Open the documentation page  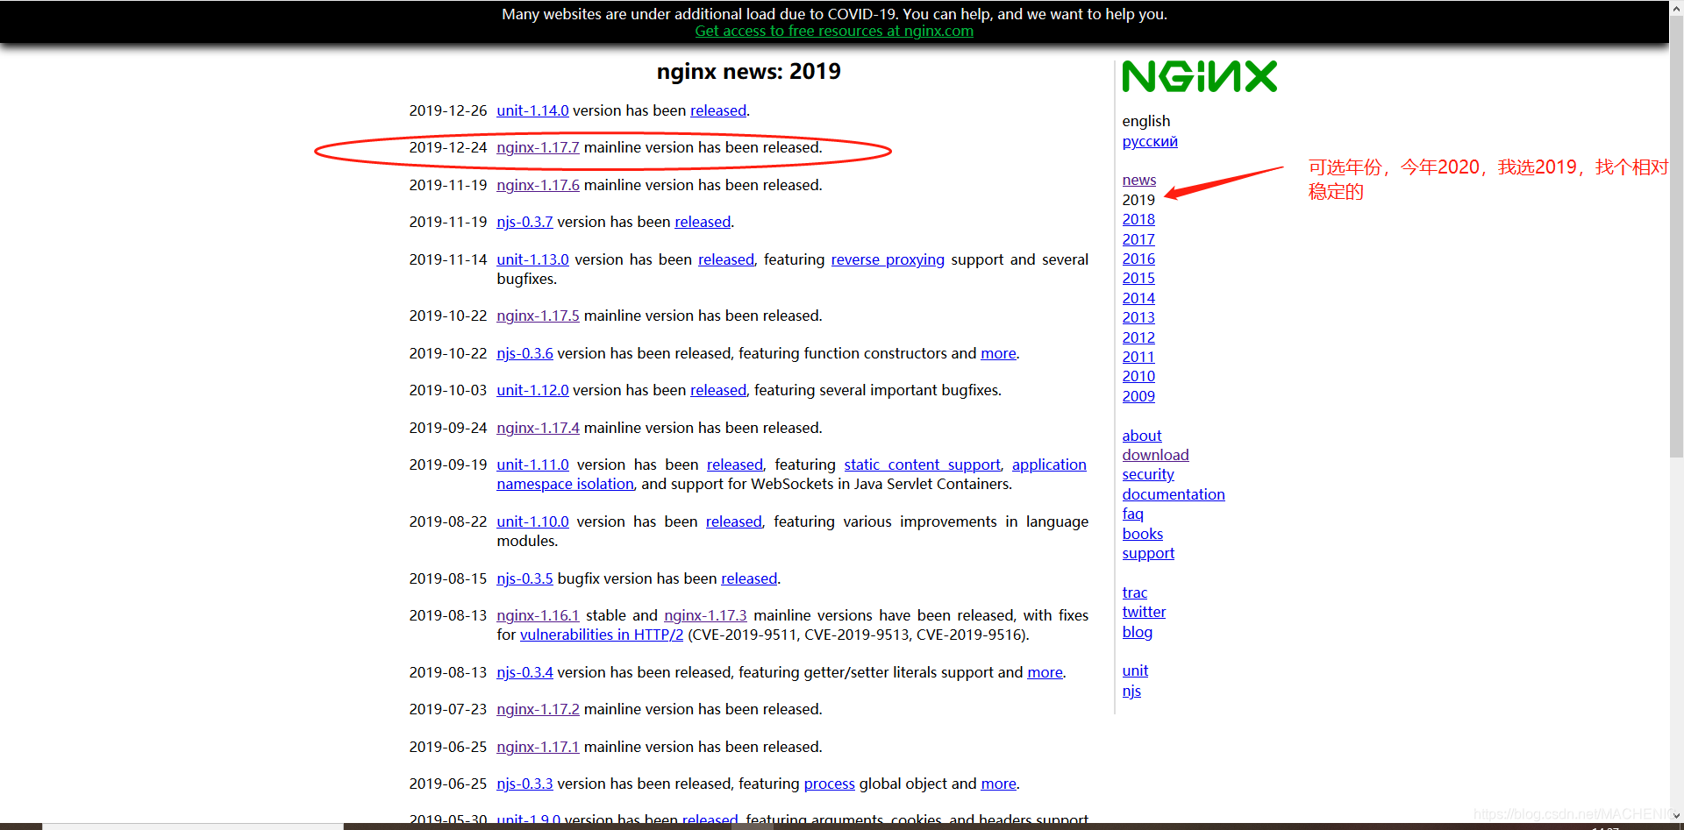point(1173,494)
